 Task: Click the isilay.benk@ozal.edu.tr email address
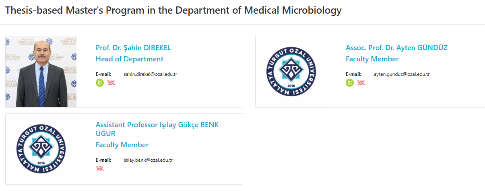pos(148,160)
